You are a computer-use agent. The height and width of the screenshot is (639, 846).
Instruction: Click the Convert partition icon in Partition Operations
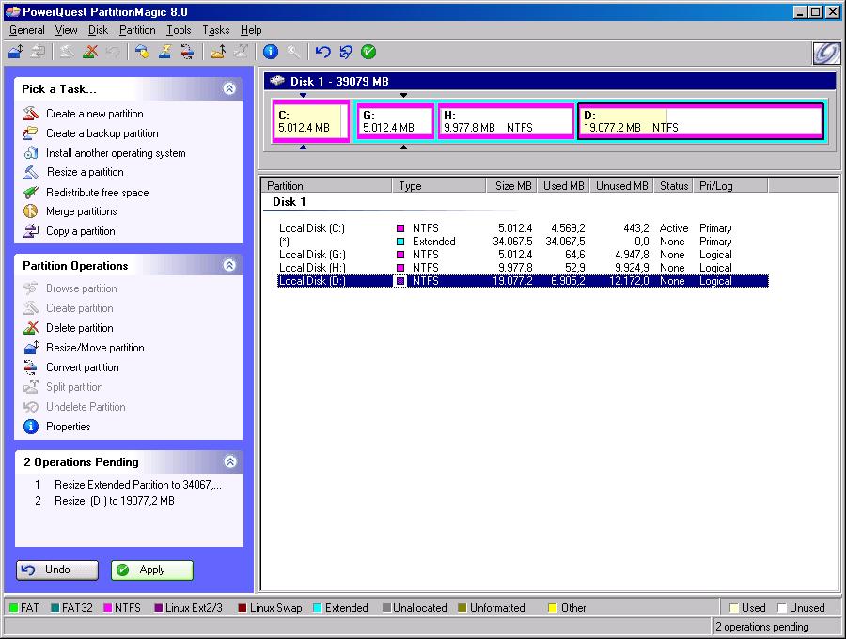[x=31, y=366]
